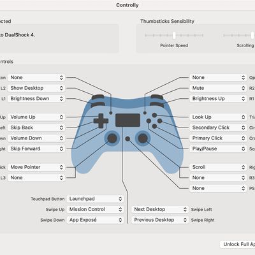Click the Touchpad Button label

pyautogui.click(x=48, y=199)
